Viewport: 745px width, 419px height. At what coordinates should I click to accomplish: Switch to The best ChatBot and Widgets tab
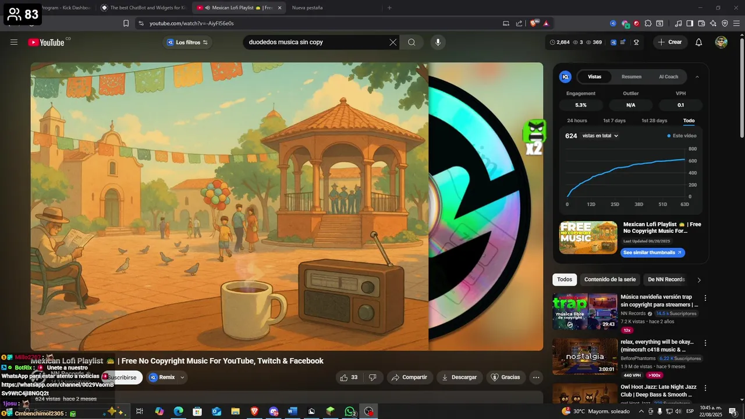[144, 8]
